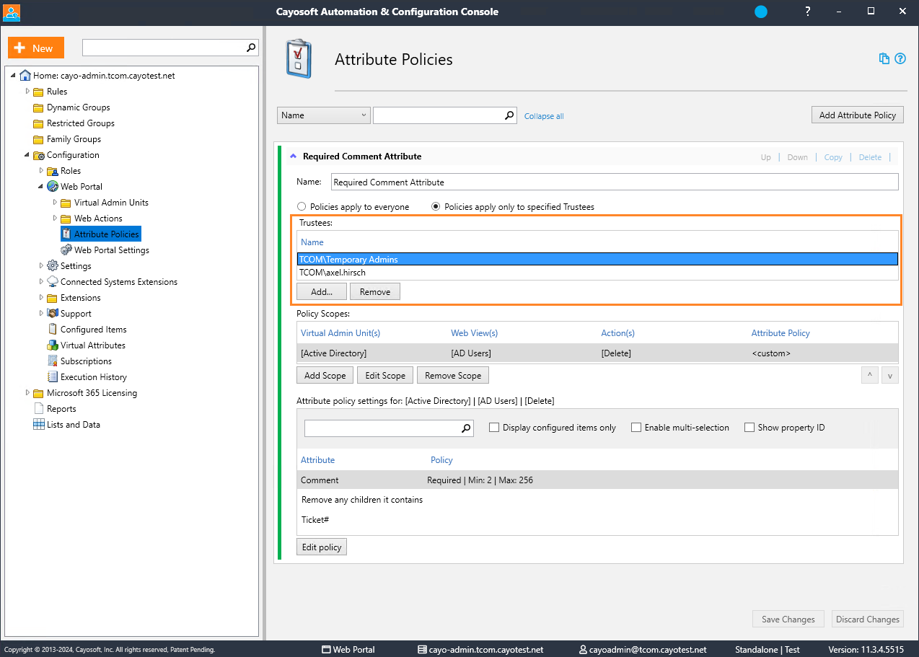This screenshot has width=919, height=657.
Task: Click Web Portal in the status bar
Action: click(x=348, y=649)
